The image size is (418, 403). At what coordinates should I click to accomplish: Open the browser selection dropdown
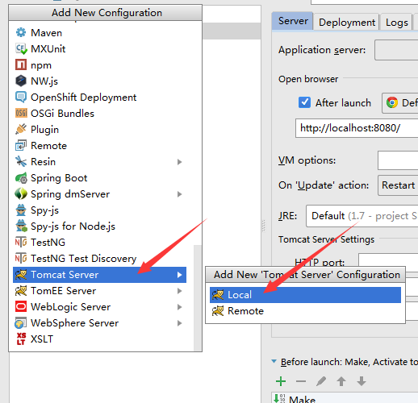399,103
